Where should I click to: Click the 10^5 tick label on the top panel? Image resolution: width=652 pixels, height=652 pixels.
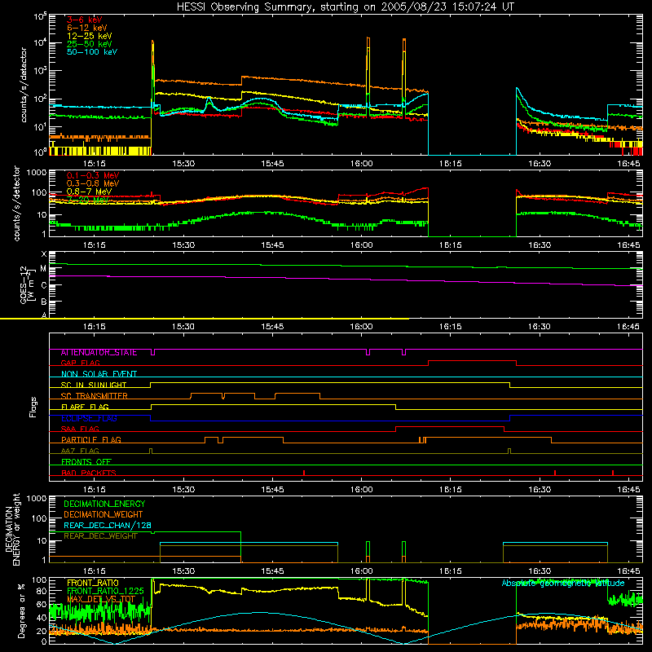[40, 17]
